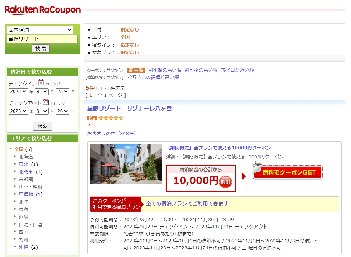Click the 10,000円 discount amount box

pyautogui.click(x=201, y=179)
